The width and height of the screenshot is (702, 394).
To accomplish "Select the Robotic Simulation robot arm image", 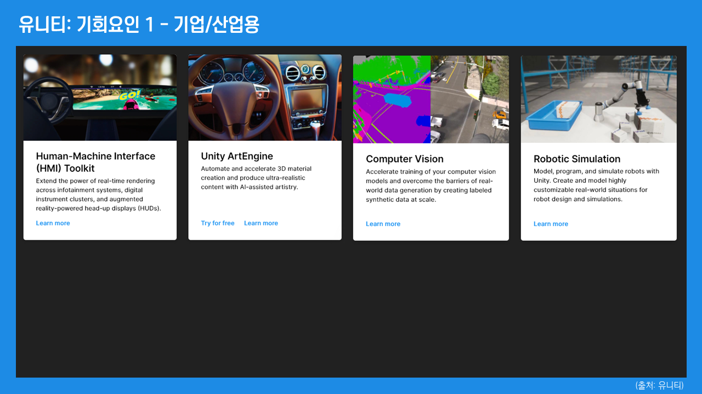I will pos(599,100).
